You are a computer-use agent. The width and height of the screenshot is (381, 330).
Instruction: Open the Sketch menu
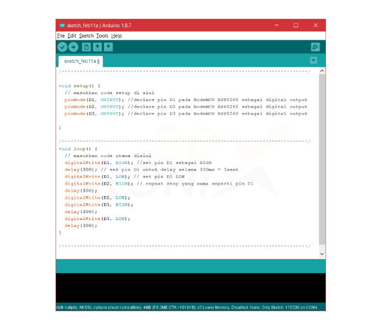pyautogui.click(x=86, y=36)
